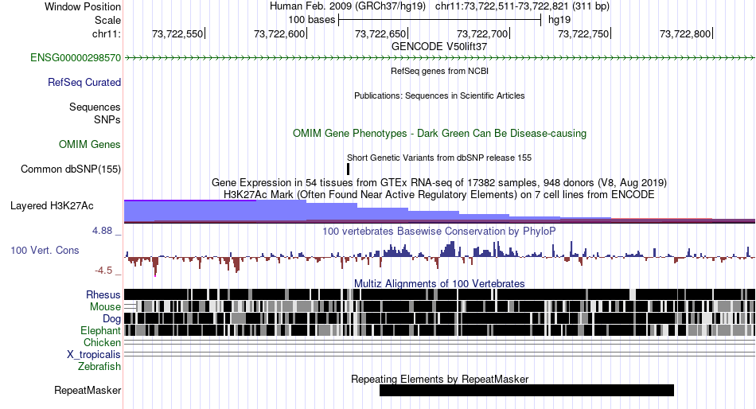This screenshot has width=756, height=409.
Task: Click the black dbSNP variant marker
Action: pos(348,169)
